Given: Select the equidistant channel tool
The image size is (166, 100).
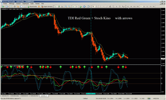Looking at the screenshot, I should tap(110, 7).
